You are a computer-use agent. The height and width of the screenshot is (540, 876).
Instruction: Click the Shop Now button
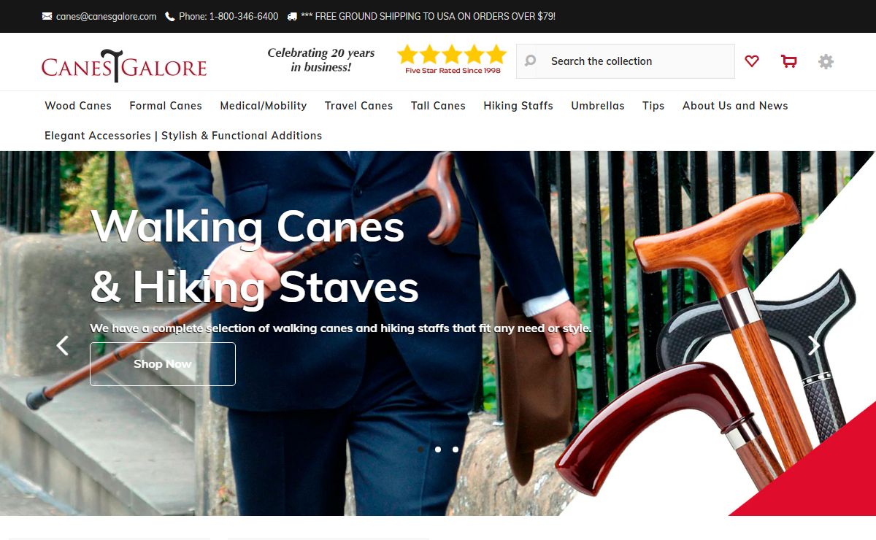pyautogui.click(x=163, y=364)
